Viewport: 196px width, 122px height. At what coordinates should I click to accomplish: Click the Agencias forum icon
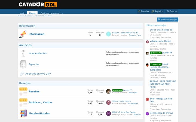(23, 64)
